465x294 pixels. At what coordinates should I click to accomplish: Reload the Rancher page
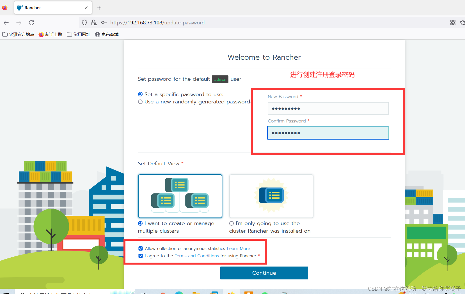(31, 23)
